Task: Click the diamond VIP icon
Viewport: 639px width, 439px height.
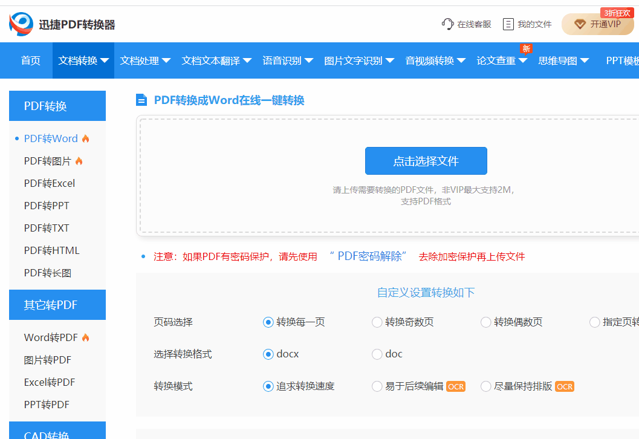Action: [580, 24]
